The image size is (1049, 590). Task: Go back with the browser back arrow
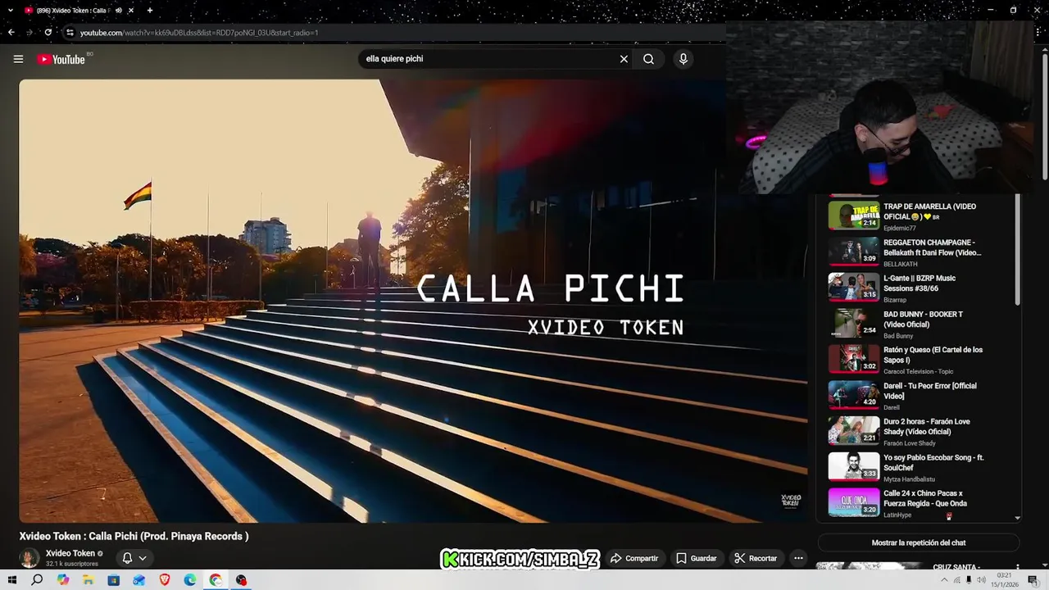pos(11,33)
